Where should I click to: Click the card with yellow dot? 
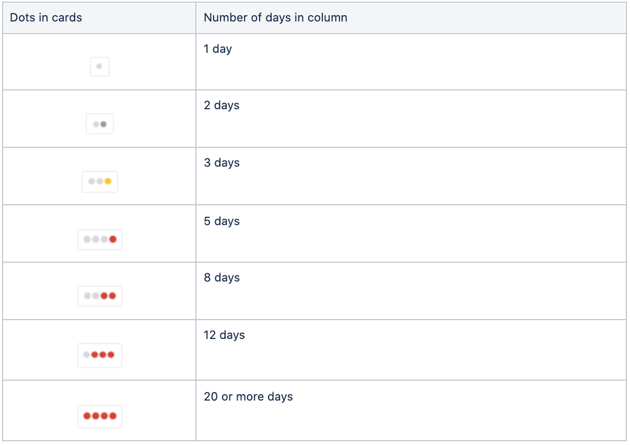100,182
